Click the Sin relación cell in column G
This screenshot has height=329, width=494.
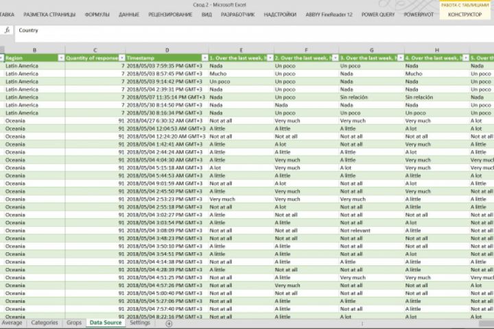371,97
